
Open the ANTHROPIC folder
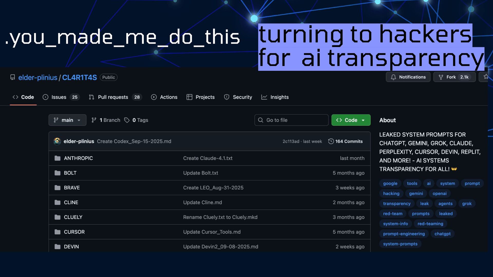[x=78, y=158]
